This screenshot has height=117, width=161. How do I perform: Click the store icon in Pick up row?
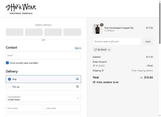pos(77,86)
